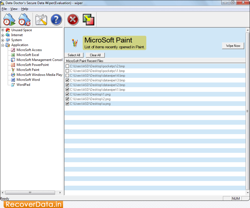
Task: Expand the System tree node
Action: [x=2, y=40]
